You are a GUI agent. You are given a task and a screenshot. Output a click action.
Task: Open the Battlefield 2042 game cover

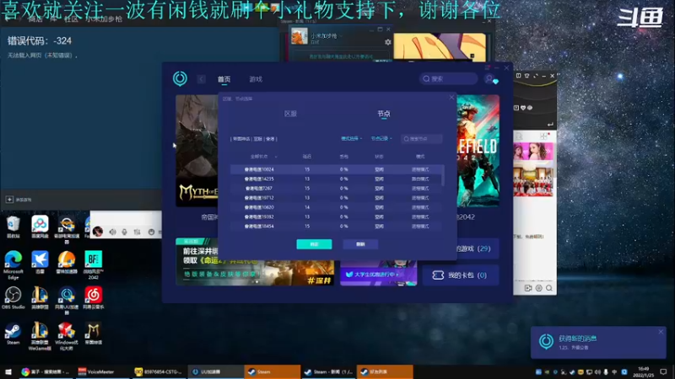(478, 151)
